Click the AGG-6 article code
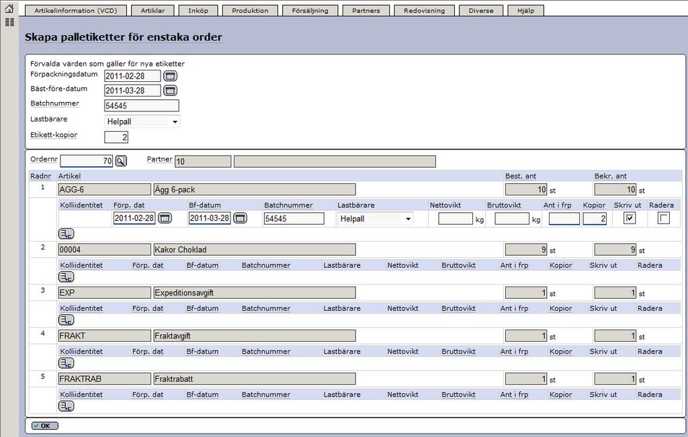Screen dimensions: 688x437 [x=104, y=189]
